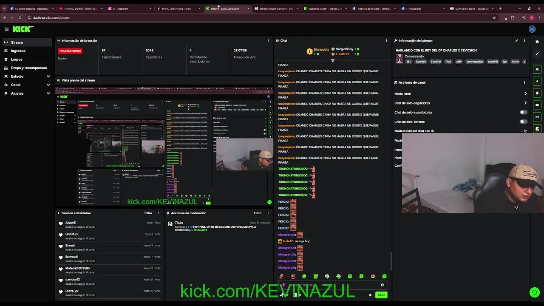Open Ales45 in activity feed
This screenshot has height=306, width=544.
pyautogui.click(x=71, y=223)
